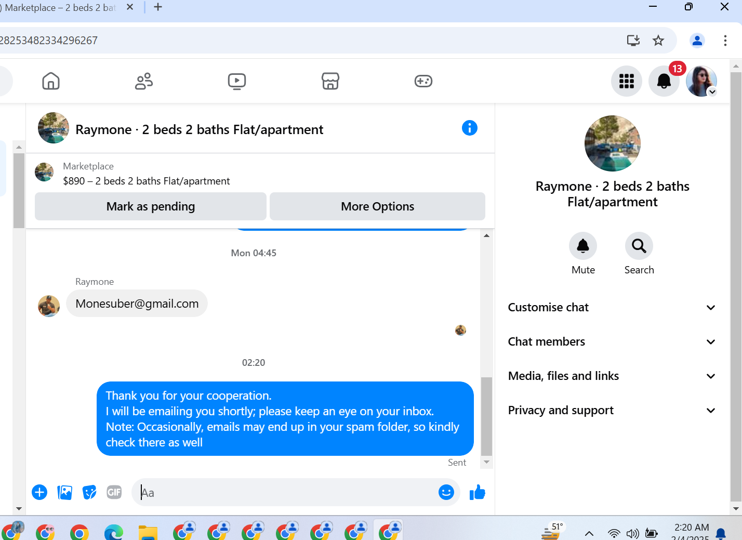The width and height of the screenshot is (742, 540).
Task: Open the Wi-Fi network tray icon
Action: 614,533
